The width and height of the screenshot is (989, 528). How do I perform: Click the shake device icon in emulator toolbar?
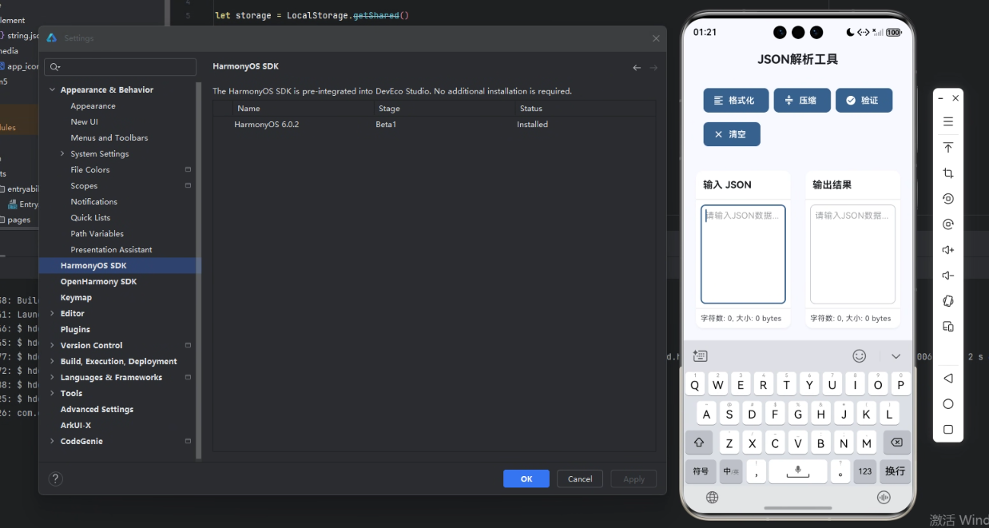click(948, 301)
